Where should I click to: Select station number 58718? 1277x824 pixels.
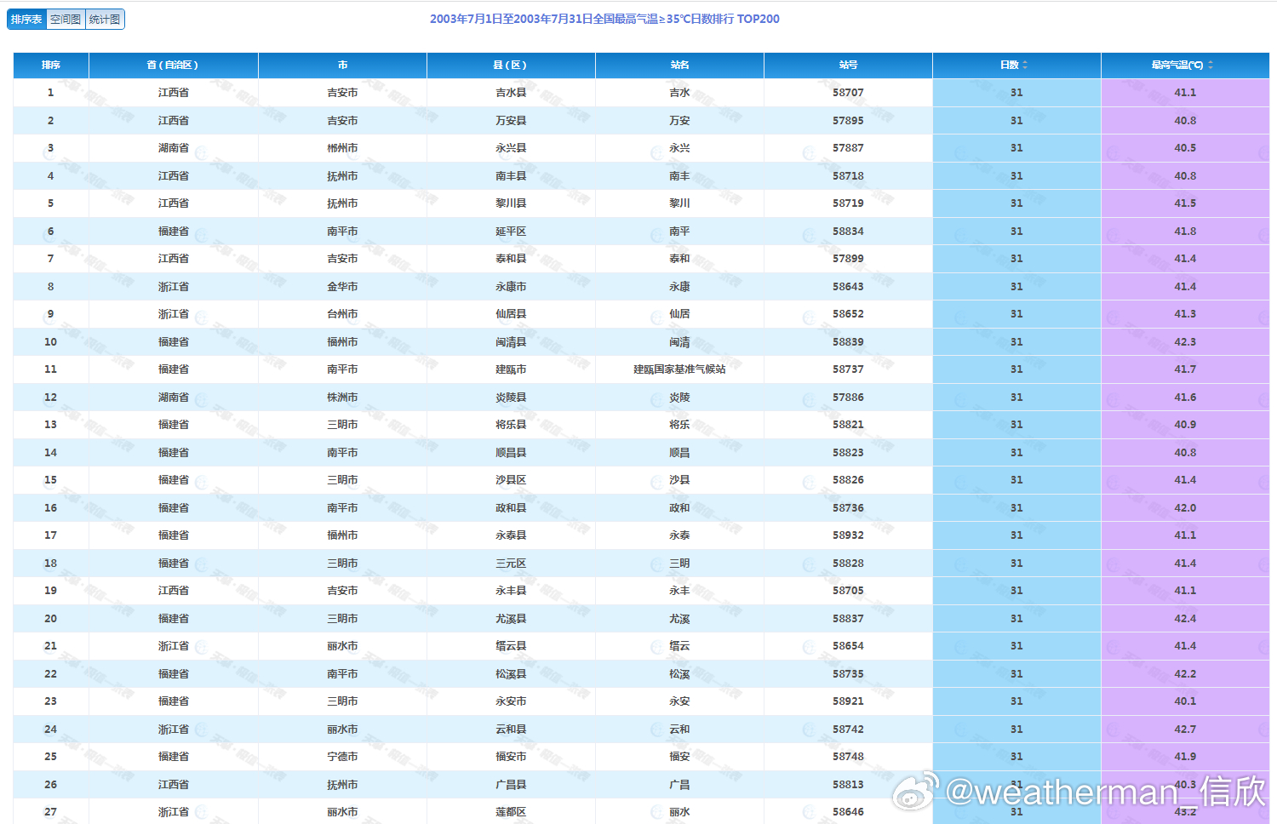click(848, 175)
